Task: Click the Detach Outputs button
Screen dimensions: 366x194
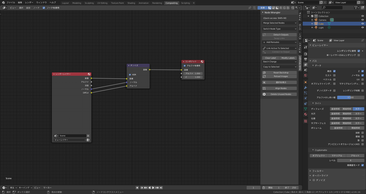Action: [279, 35]
